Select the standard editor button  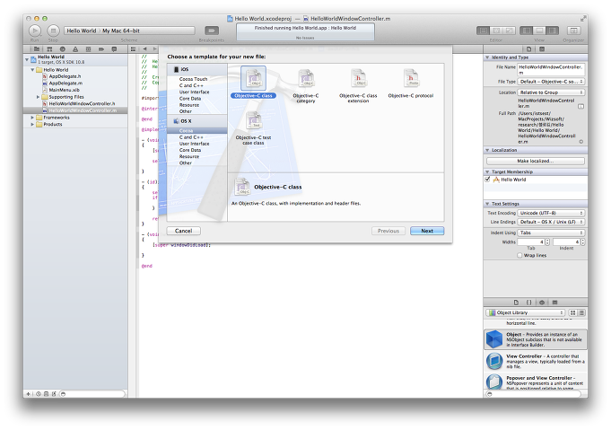pyautogui.click(x=484, y=31)
